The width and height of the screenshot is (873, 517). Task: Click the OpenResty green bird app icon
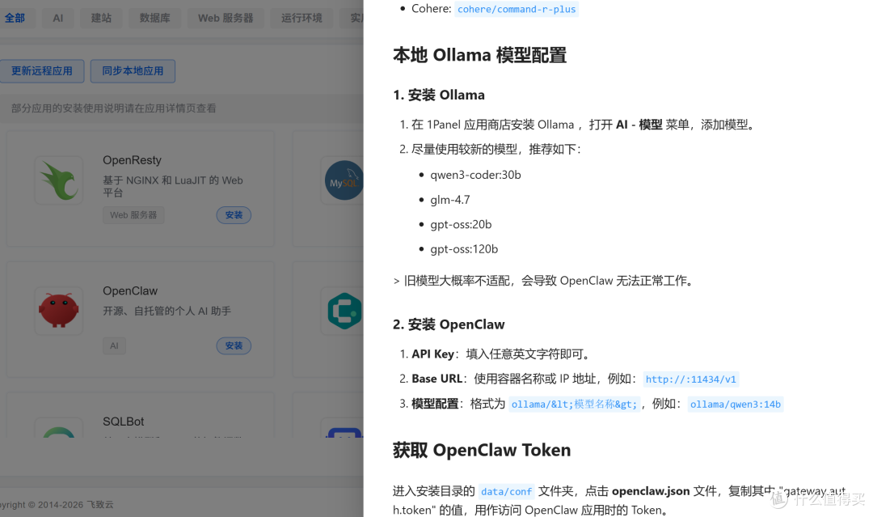tap(59, 180)
